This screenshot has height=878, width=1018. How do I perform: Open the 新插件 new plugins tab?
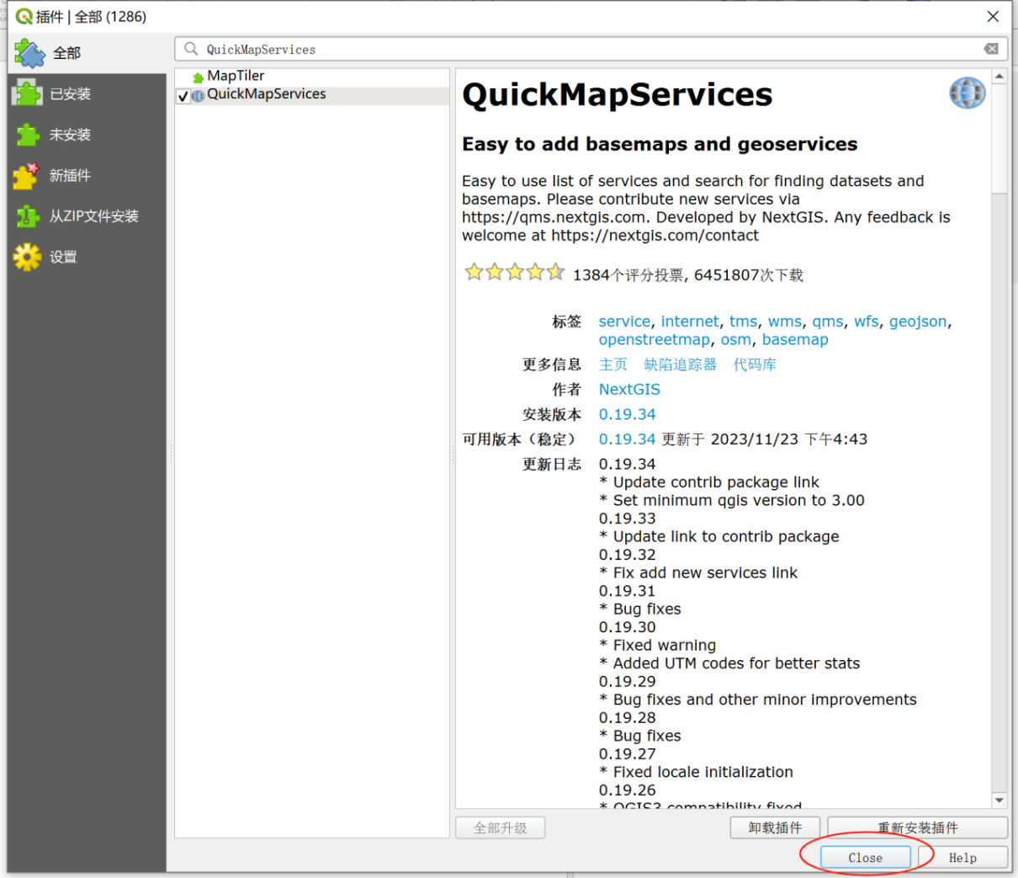point(87,176)
